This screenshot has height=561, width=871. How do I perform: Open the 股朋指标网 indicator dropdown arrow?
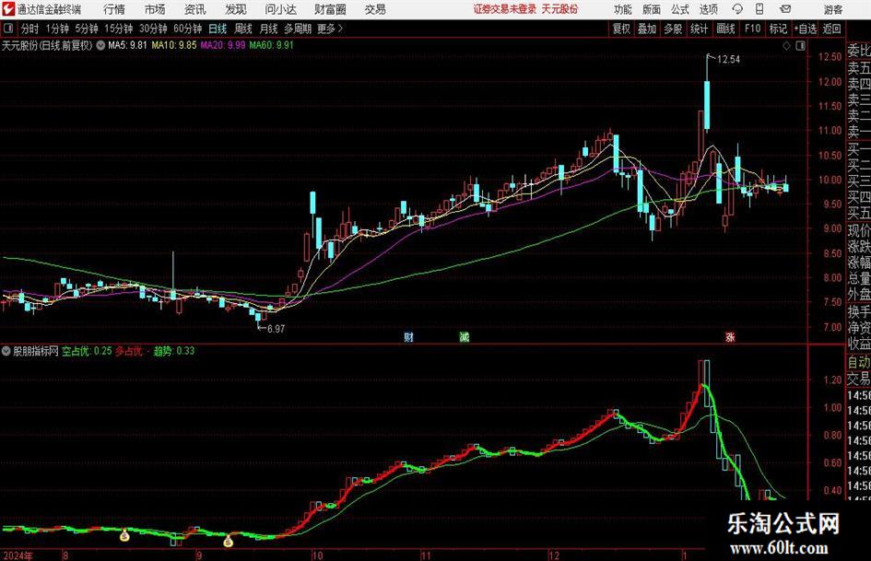pyautogui.click(x=6, y=351)
